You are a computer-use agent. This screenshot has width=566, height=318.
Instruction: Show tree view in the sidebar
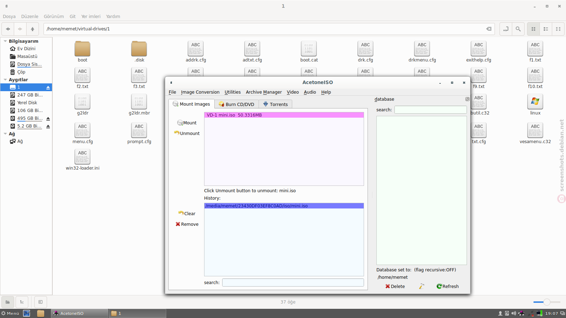point(22,302)
